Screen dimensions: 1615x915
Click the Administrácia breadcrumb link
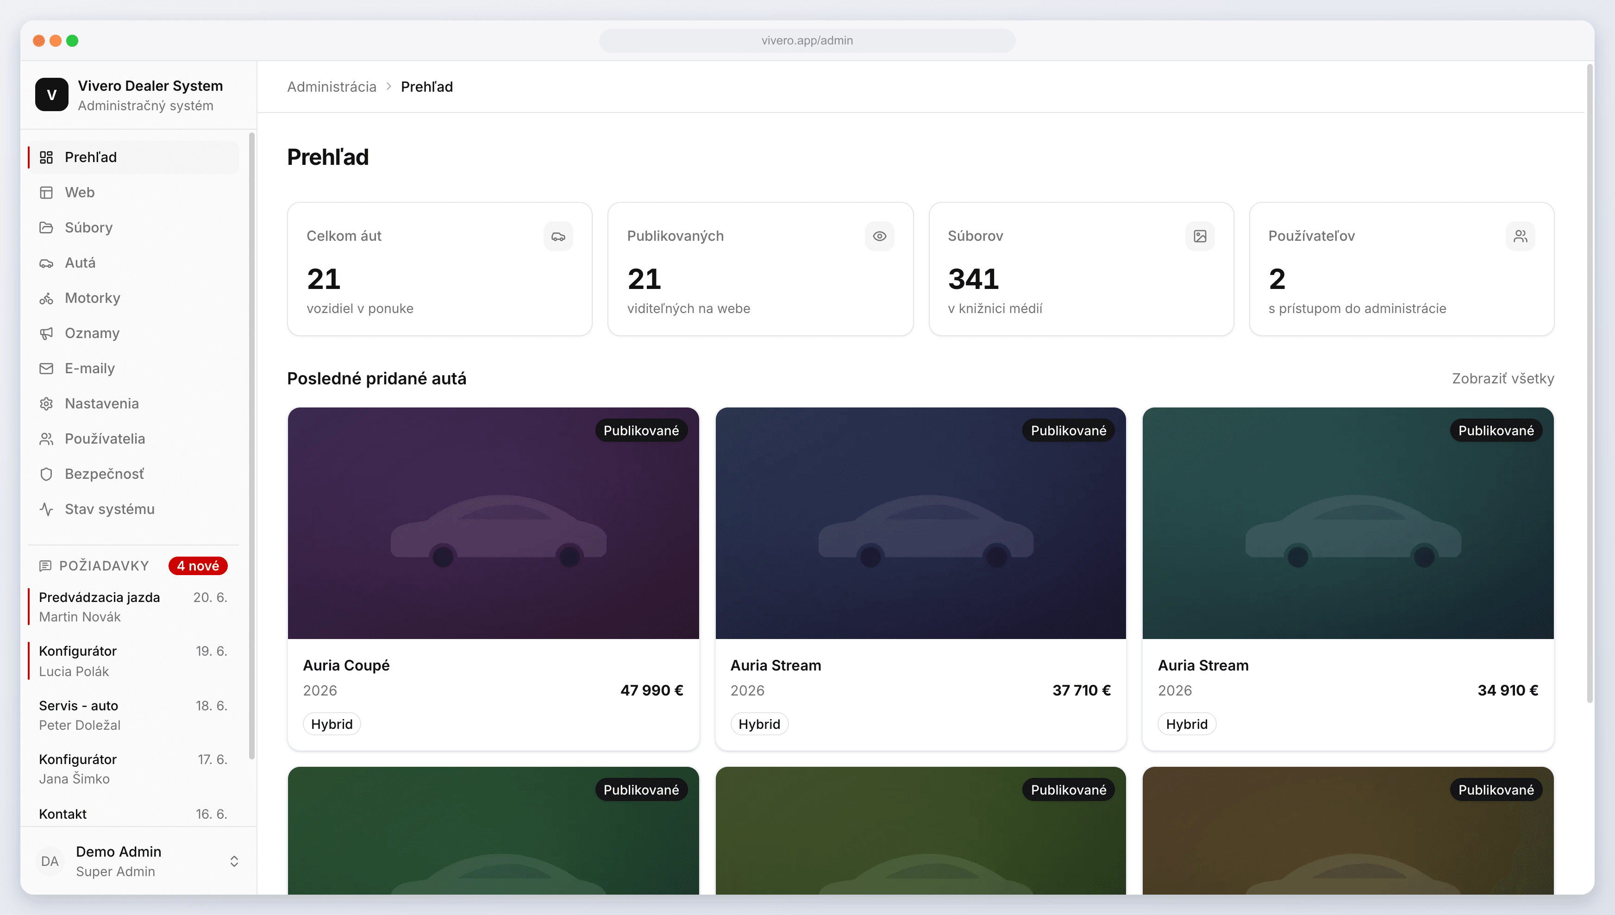coord(332,87)
